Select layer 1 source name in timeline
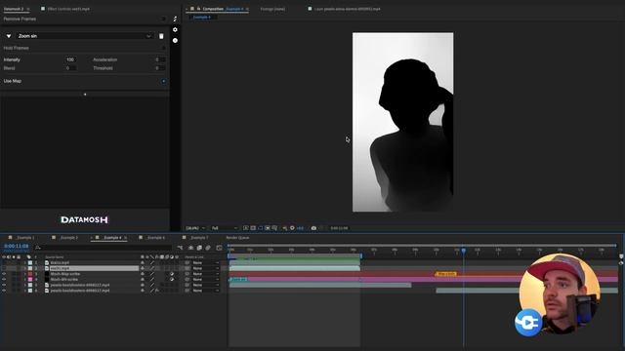625x351 pixels. pyautogui.click(x=60, y=263)
